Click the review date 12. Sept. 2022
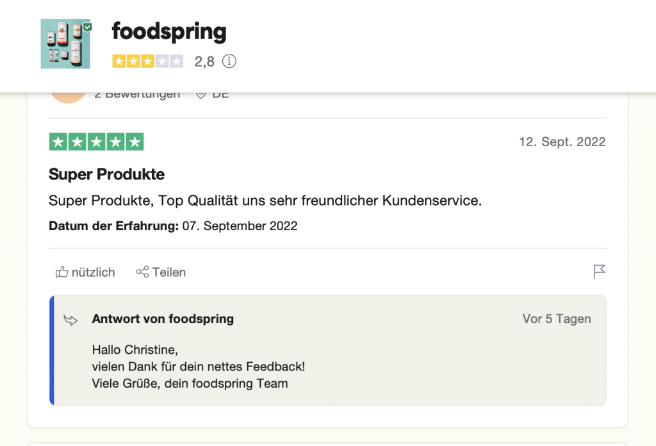The height and width of the screenshot is (446, 656). (562, 142)
